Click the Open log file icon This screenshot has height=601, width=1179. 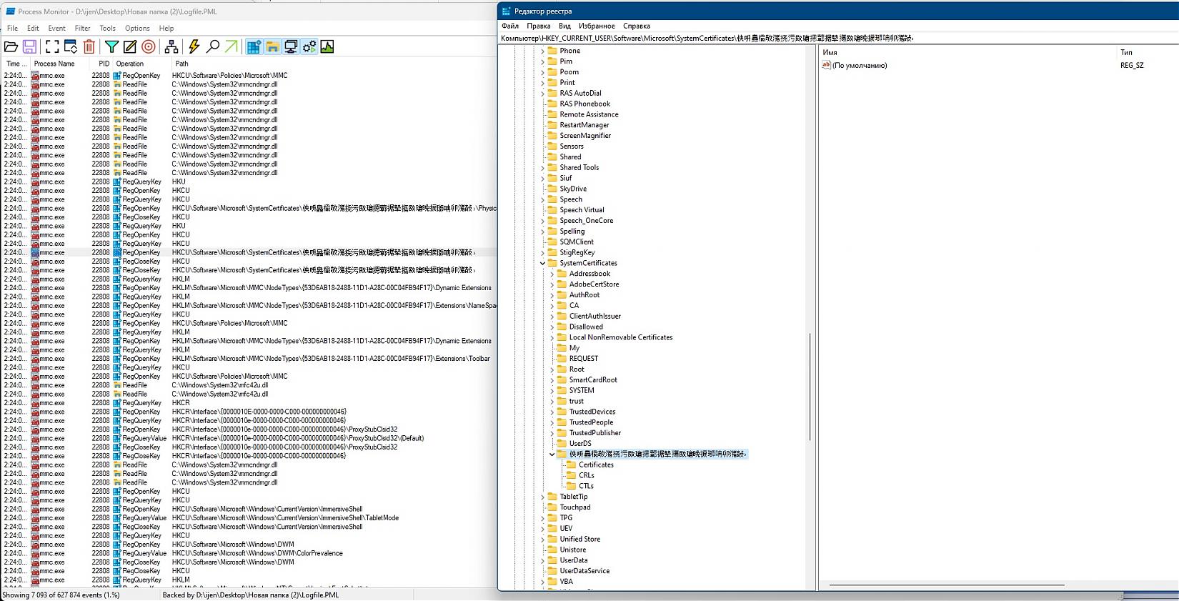point(11,47)
